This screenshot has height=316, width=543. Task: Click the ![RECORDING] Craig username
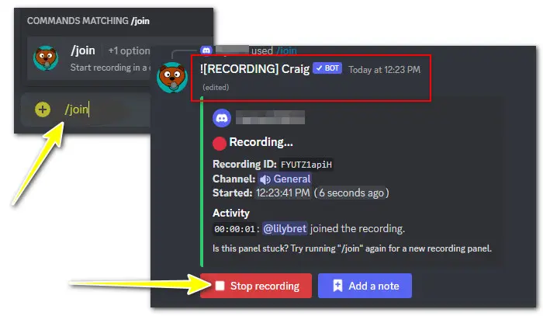click(254, 69)
